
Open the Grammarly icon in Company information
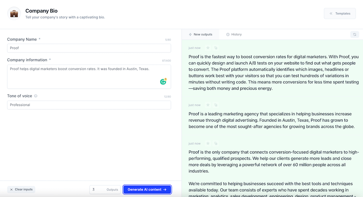(x=163, y=81)
